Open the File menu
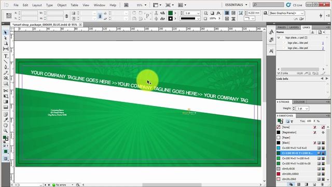This screenshot has height=187, width=332. pos(16,5)
